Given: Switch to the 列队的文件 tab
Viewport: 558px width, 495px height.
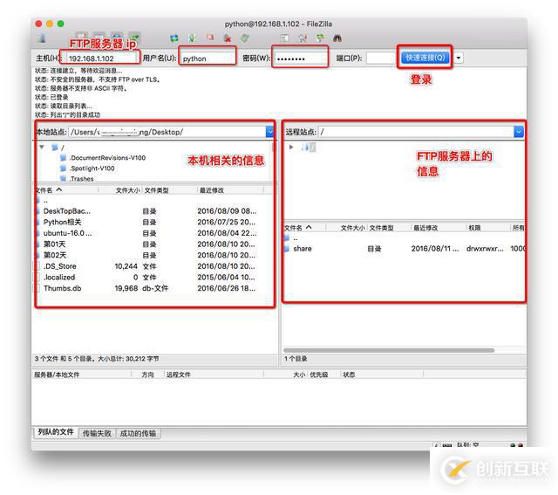Looking at the screenshot, I should (56, 432).
